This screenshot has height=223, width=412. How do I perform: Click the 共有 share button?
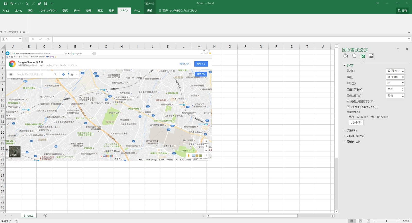[x=402, y=11]
